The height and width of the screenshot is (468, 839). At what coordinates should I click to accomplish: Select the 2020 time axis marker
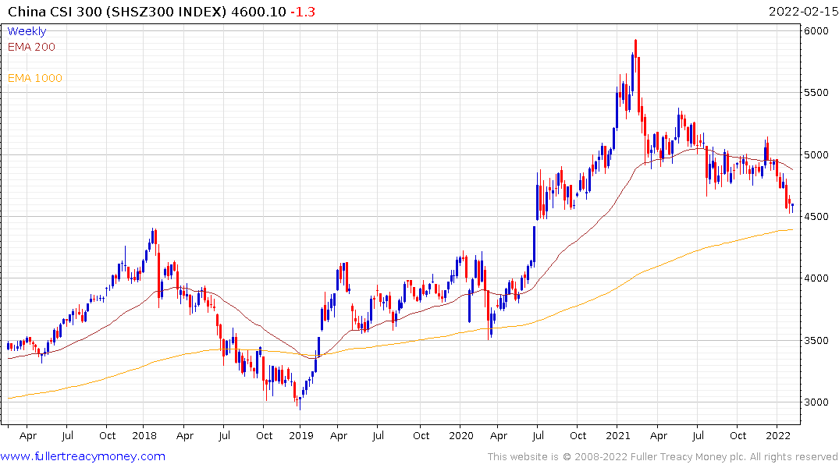pos(460,435)
